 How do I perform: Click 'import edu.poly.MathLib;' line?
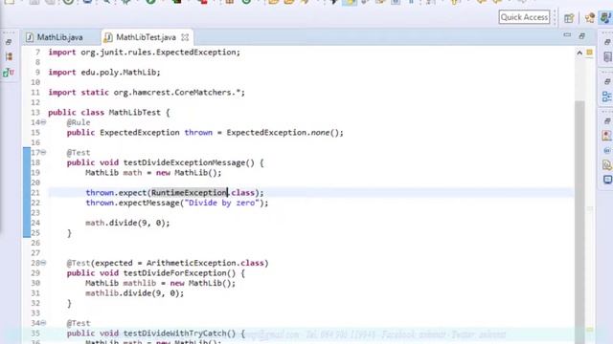tap(104, 73)
